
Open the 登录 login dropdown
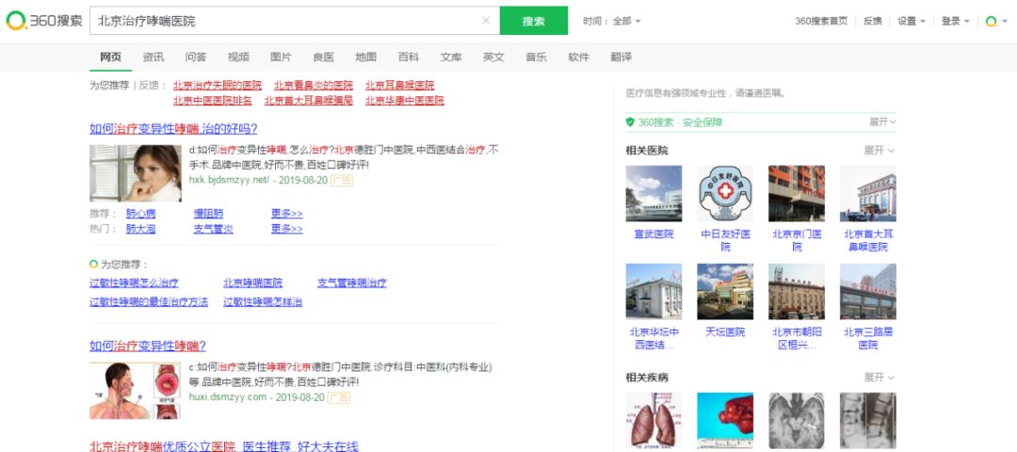(955, 21)
